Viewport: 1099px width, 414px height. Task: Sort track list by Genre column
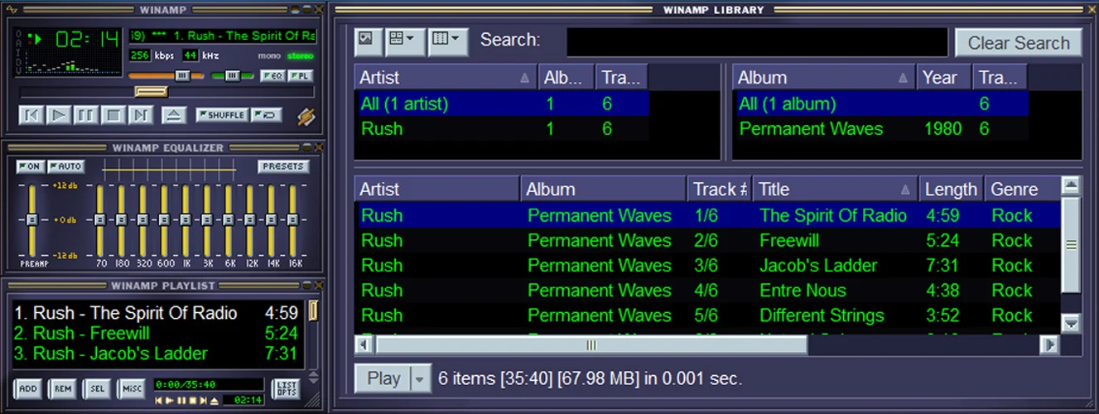(1022, 190)
